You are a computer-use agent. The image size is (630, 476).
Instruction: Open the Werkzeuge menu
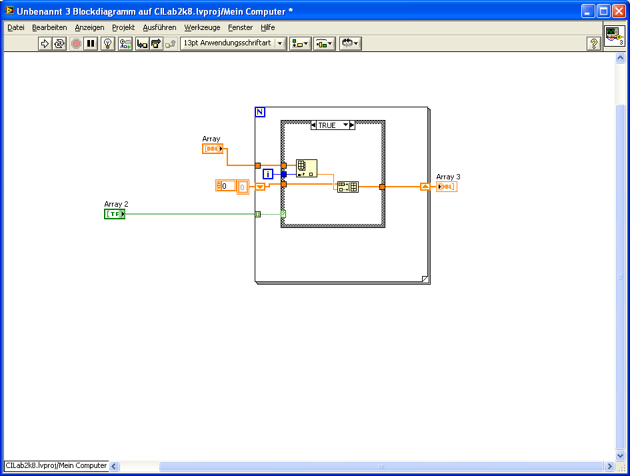(202, 27)
